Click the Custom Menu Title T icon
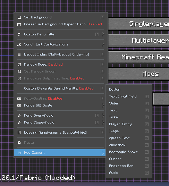The height and width of the screenshot is (186, 169). coord(19,34)
